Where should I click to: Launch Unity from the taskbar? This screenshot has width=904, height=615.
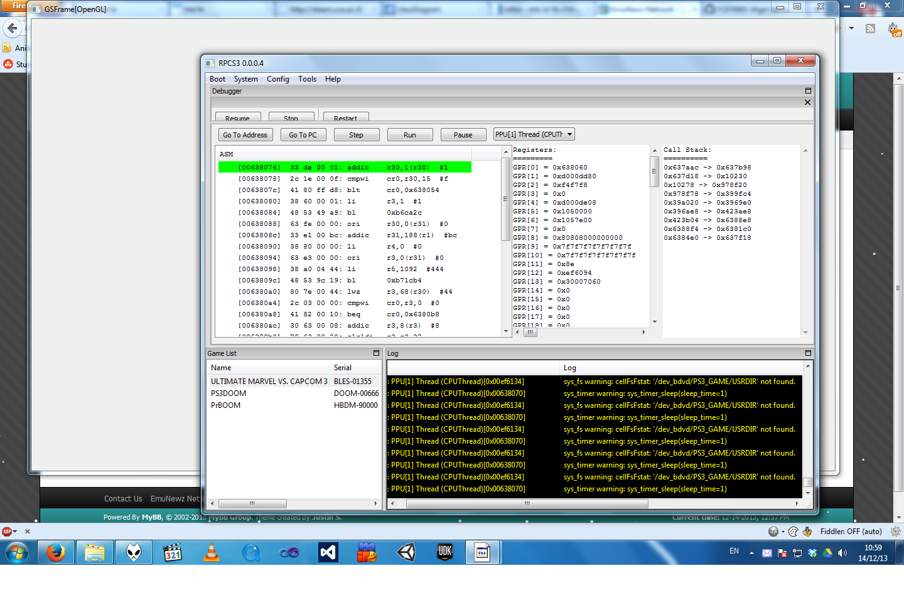406,553
